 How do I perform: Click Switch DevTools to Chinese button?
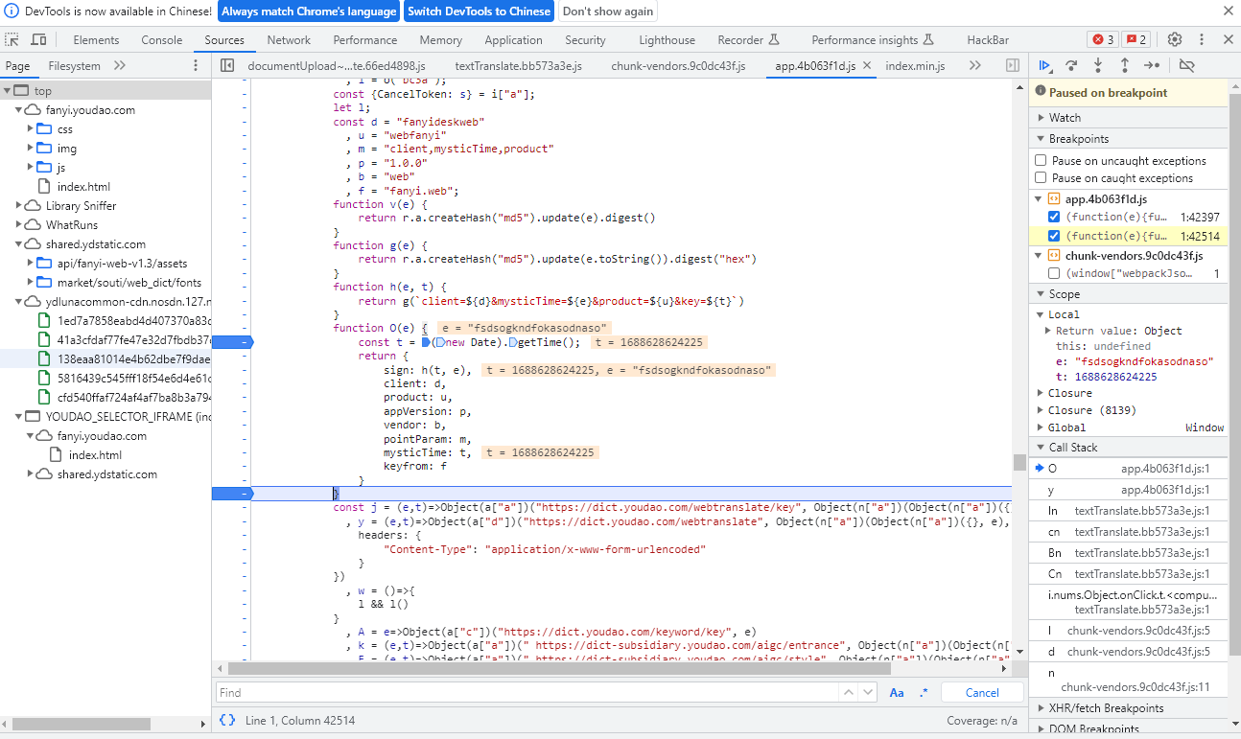pos(479,12)
